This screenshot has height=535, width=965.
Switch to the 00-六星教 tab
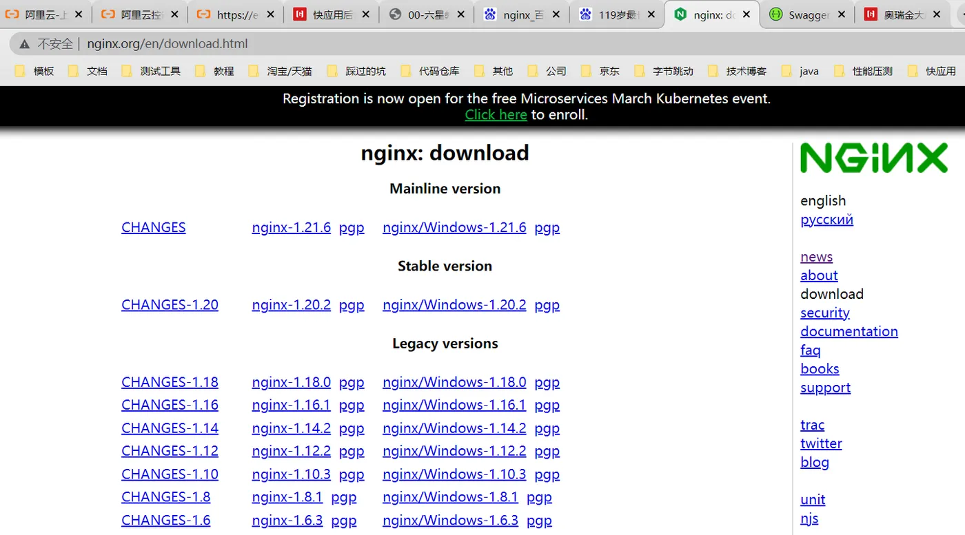(x=427, y=14)
